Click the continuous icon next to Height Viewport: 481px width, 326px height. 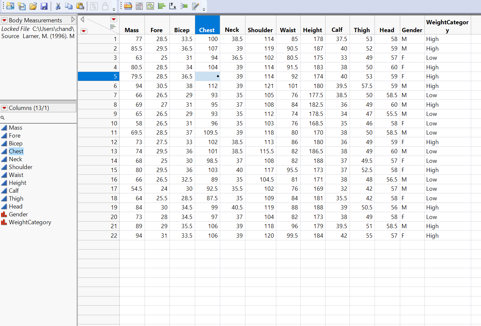point(4,183)
